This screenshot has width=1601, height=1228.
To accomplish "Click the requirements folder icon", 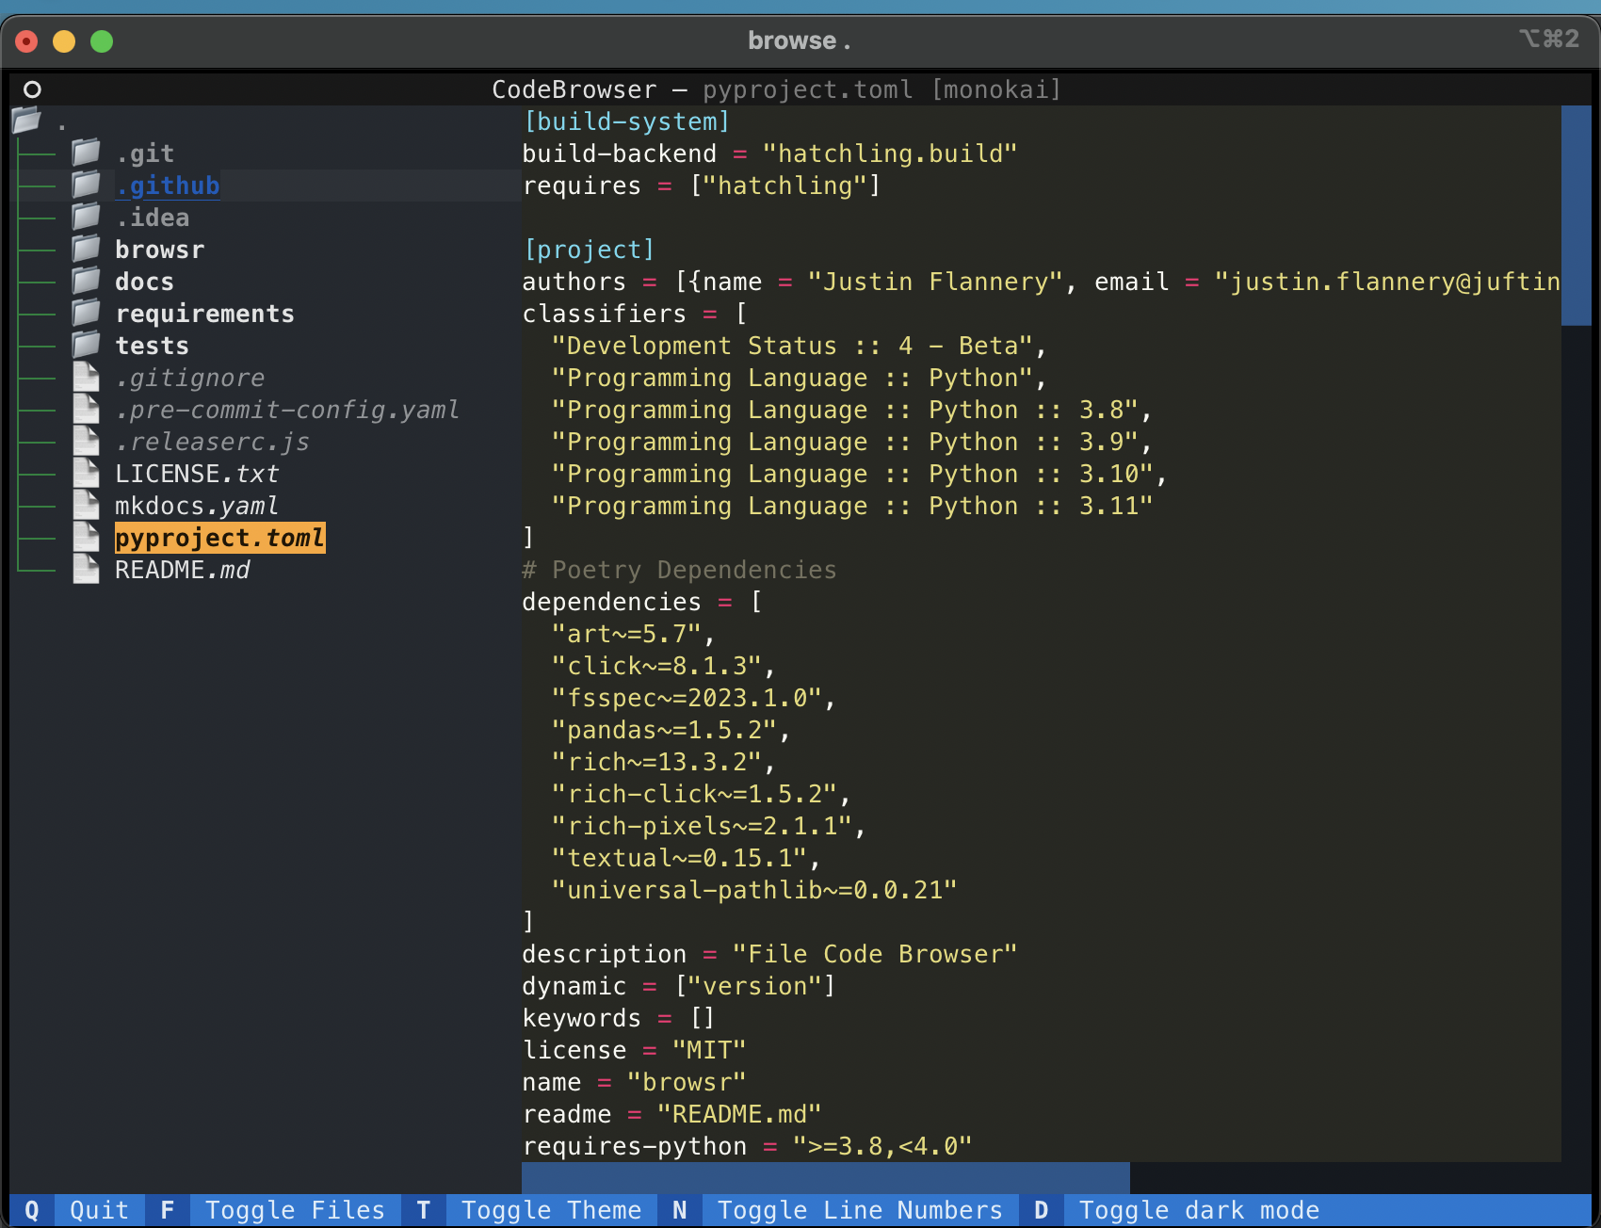I will coord(86,313).
